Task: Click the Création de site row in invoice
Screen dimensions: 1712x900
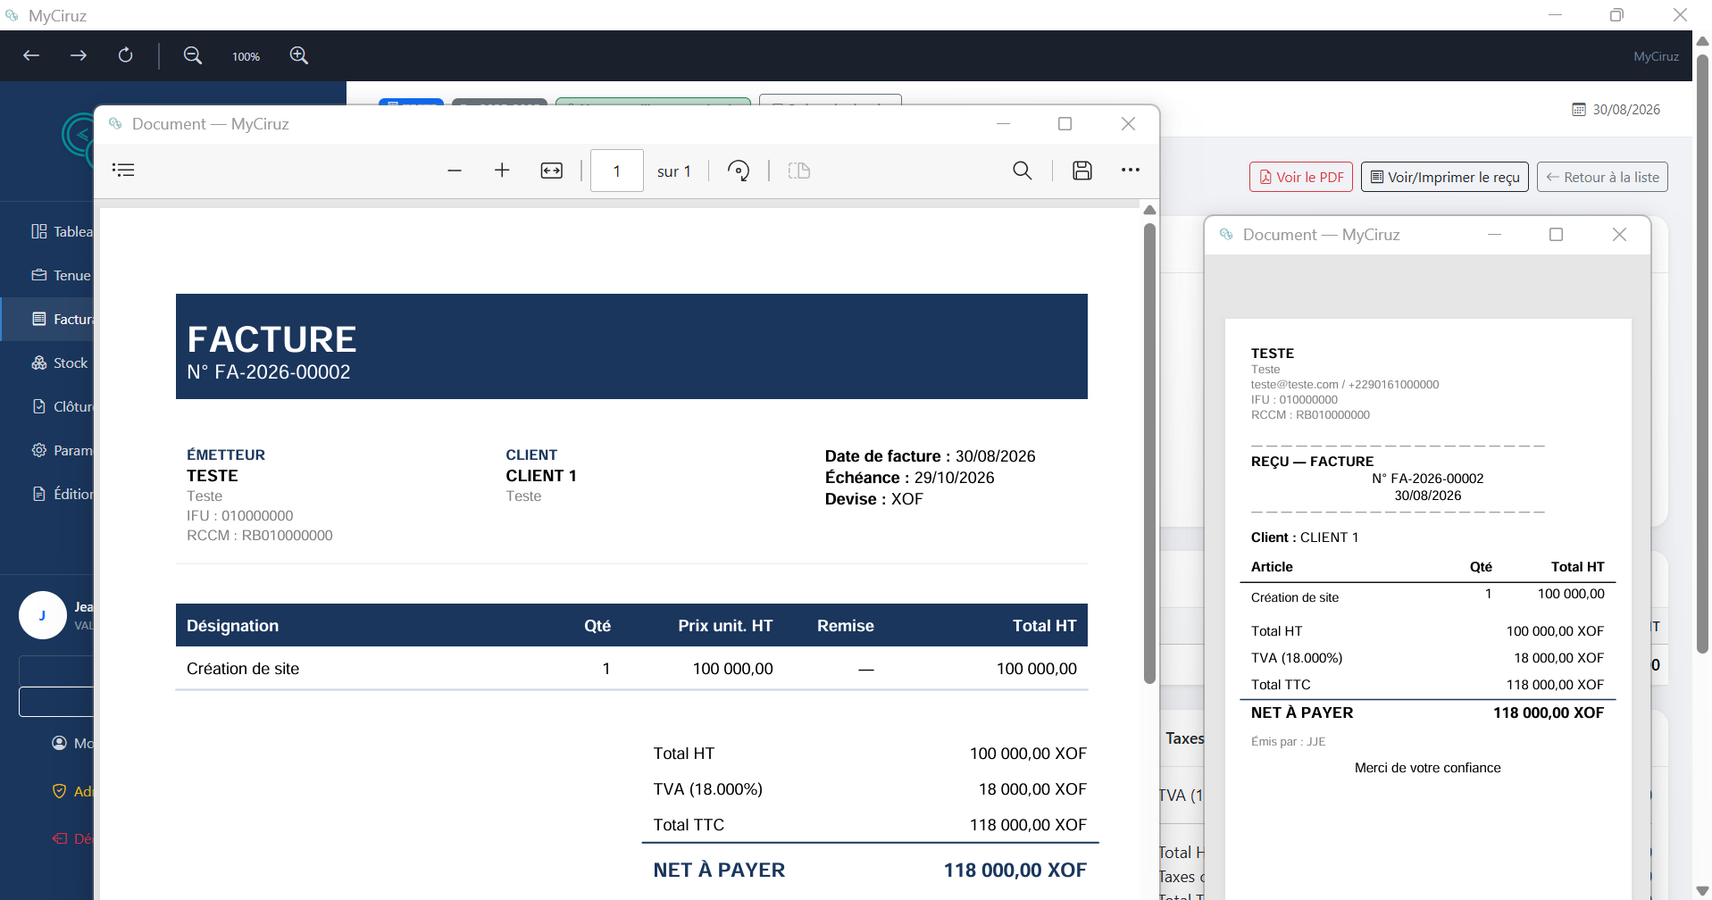Action: tap(631, 669)
